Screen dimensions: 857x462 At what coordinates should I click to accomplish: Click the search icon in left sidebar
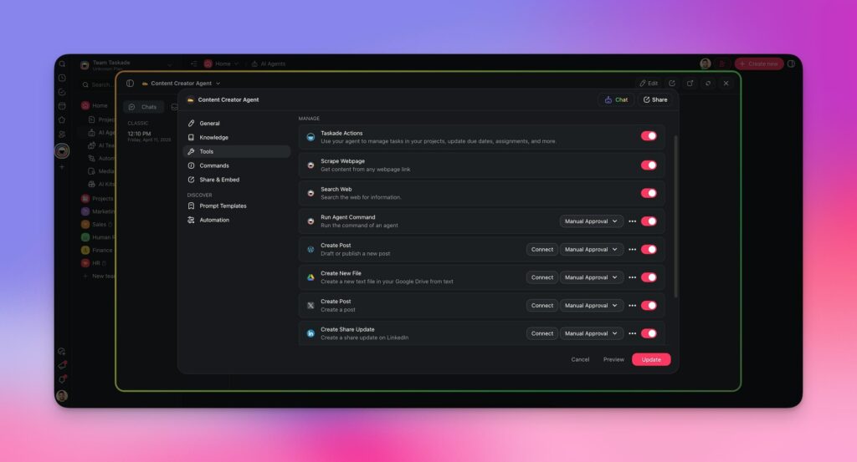[x=62, y=64]
